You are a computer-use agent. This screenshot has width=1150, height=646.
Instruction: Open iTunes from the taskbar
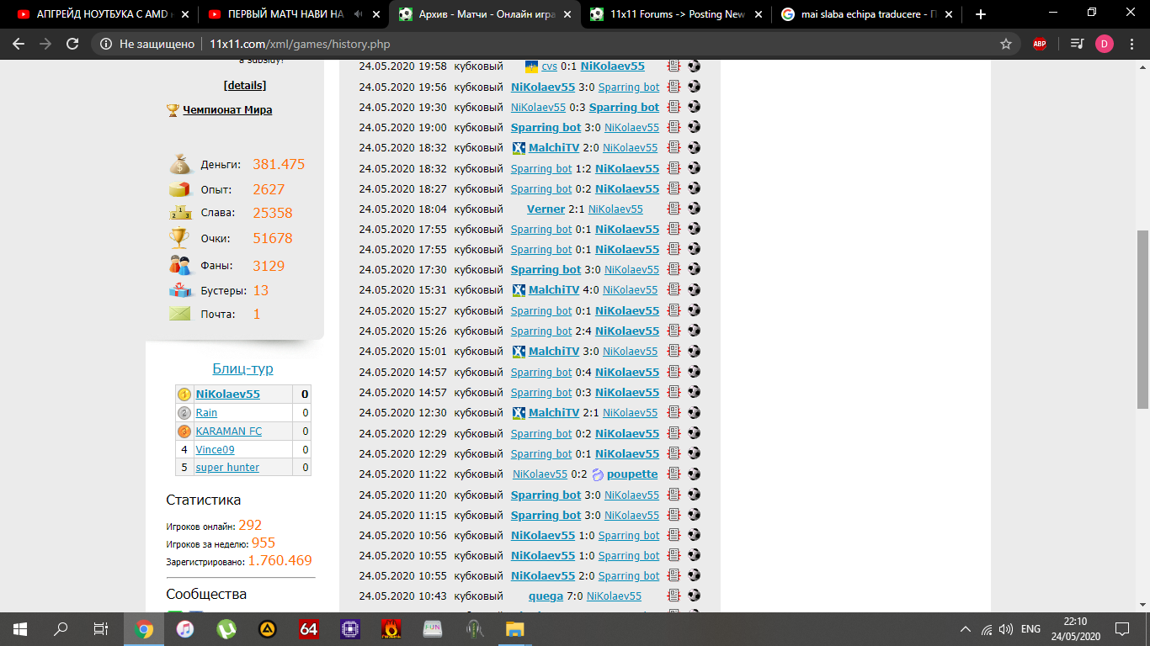pos(185,628)
